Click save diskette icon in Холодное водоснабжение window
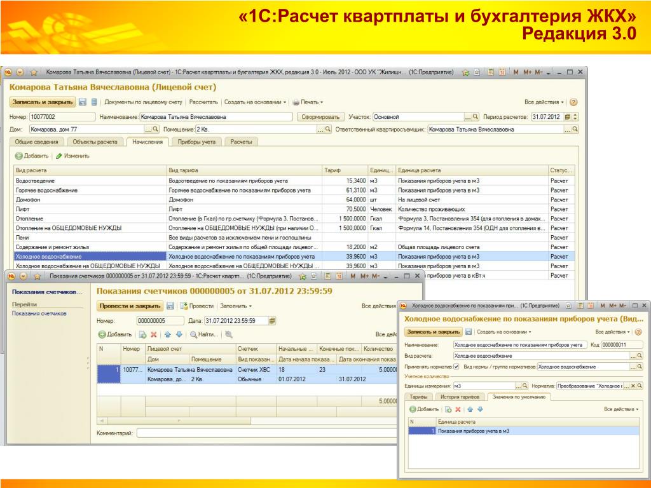651x488 pixels. [x=469, y=332]
